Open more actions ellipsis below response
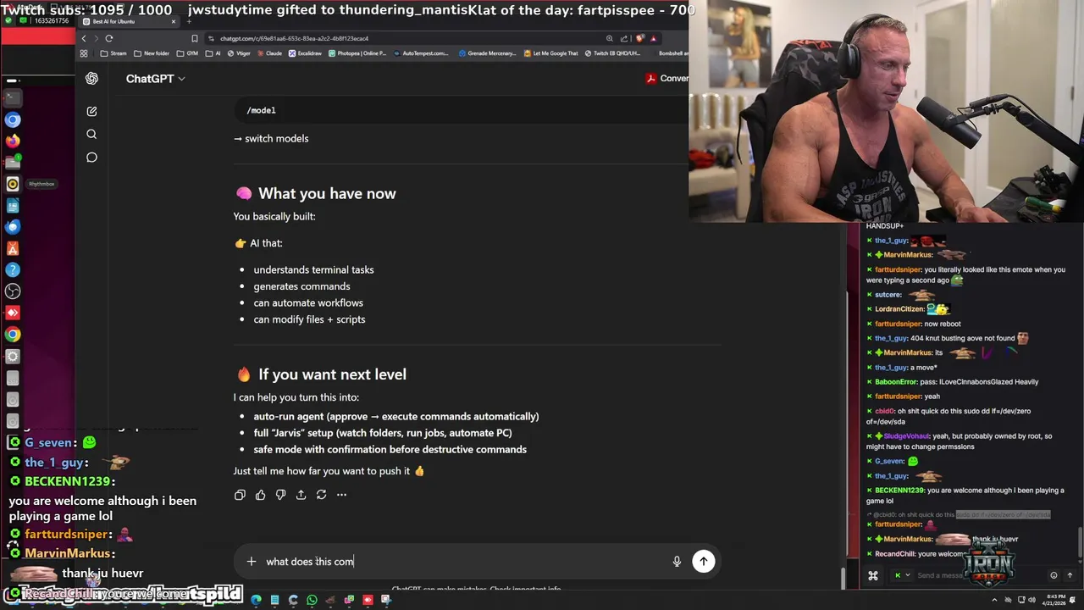This screenshot has height=610, width=1084. point(341,495)
